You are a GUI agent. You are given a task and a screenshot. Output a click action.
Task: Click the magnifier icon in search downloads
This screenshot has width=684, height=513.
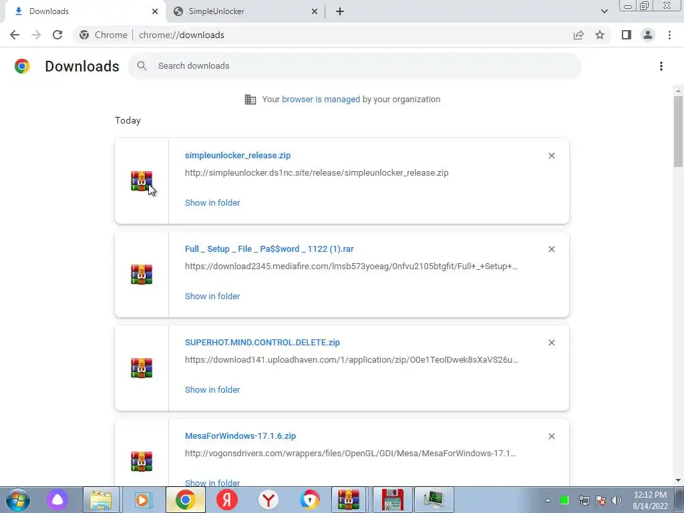(x=142, y=66)
